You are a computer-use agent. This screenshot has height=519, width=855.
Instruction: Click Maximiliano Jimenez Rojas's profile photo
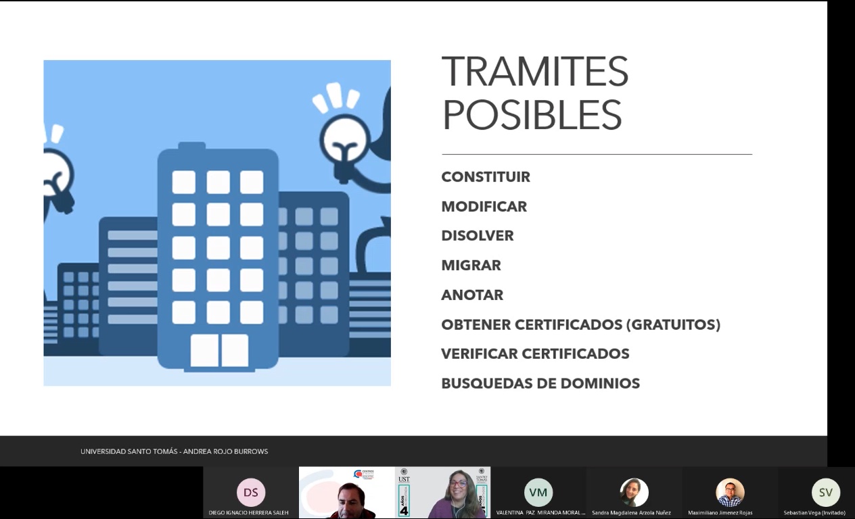(x=730, y=493)
